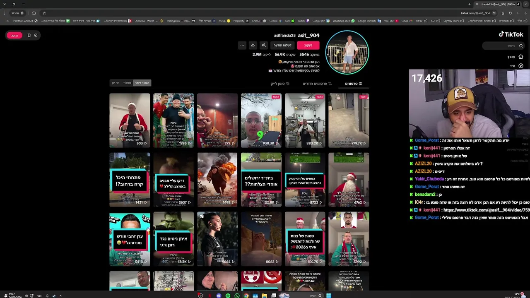This screenshot has width=530, height=298.
Task: Switch to the Videos tab
Action: pyautogui.click(x=354, y=84)
